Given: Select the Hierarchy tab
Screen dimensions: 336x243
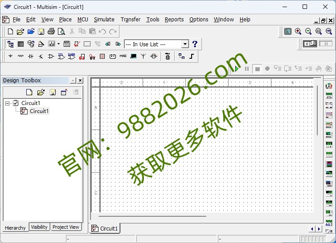Looking at the screenshot, I should (15, 227).
